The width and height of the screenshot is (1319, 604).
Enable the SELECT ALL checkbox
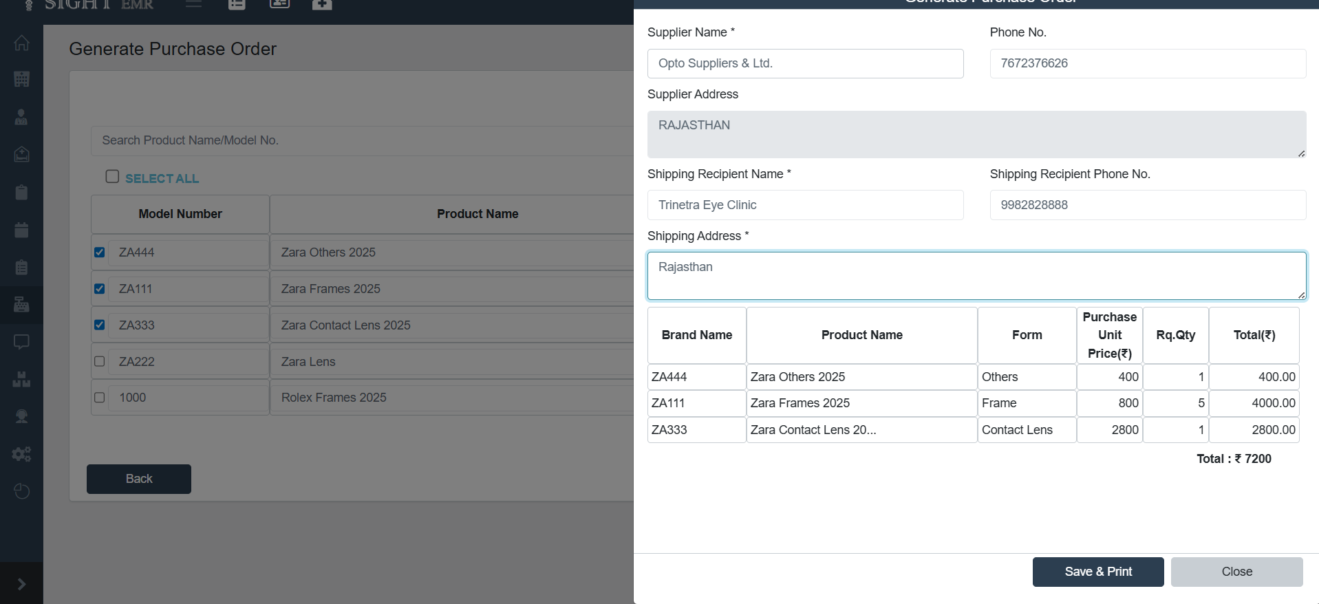pos(112,177)
